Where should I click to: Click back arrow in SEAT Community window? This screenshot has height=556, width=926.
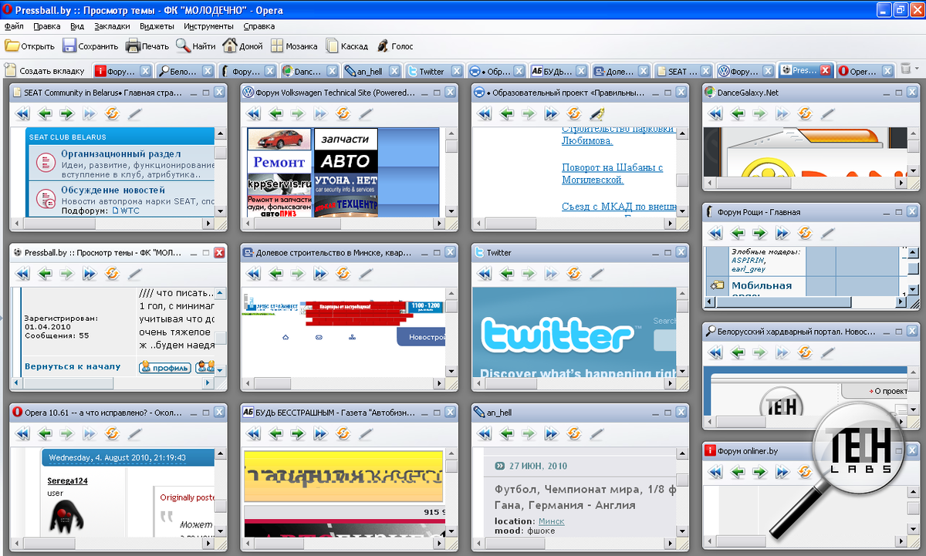click(x=45, y=113)
